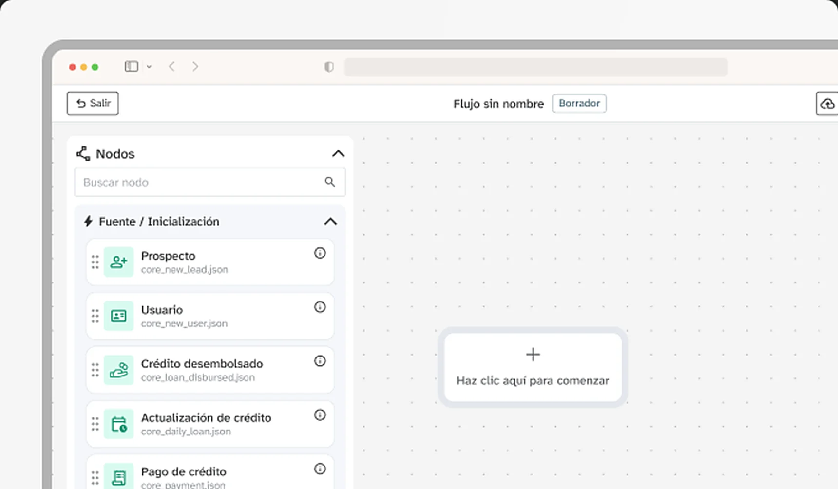Click the browser address bar
838x489 pixels.
click(x=536, y=67)
